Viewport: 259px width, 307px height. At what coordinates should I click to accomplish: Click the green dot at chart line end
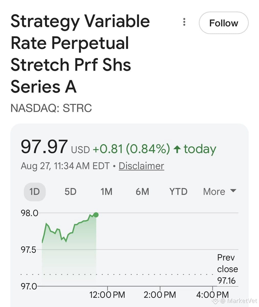click(96, 215)
